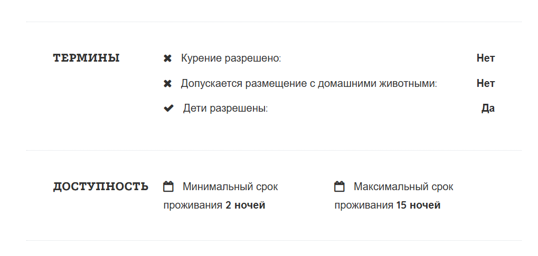Click the Допускается размещение с домашними животными label
Image resolution: width=538 pixels, height=256 pixels.
click(x=309, y=83)
